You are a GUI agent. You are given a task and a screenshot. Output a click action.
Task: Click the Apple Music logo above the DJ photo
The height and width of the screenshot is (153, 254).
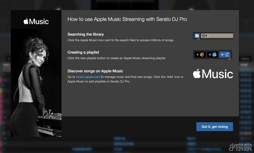click(x=36, y=21)
